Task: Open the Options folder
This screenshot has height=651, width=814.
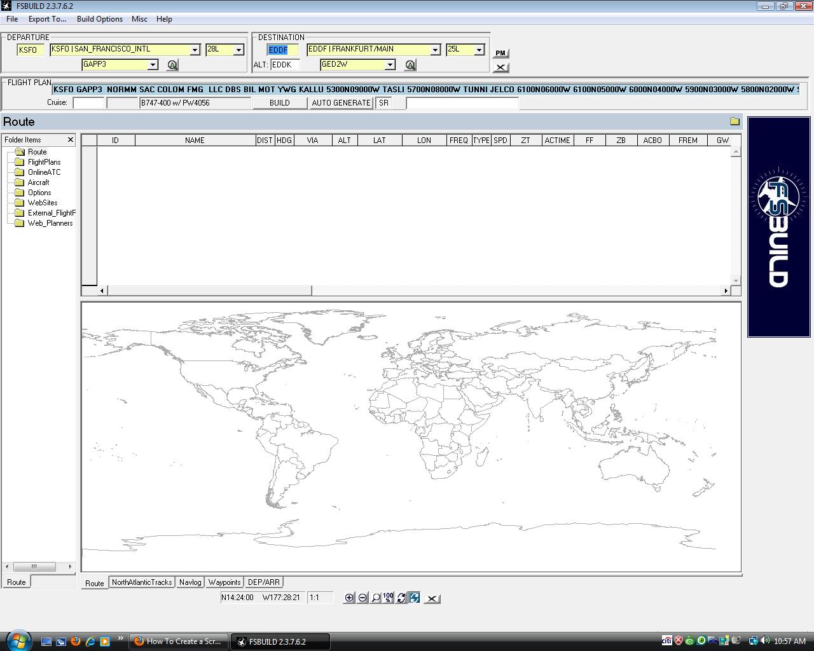Action: click(x=39, y=193)
